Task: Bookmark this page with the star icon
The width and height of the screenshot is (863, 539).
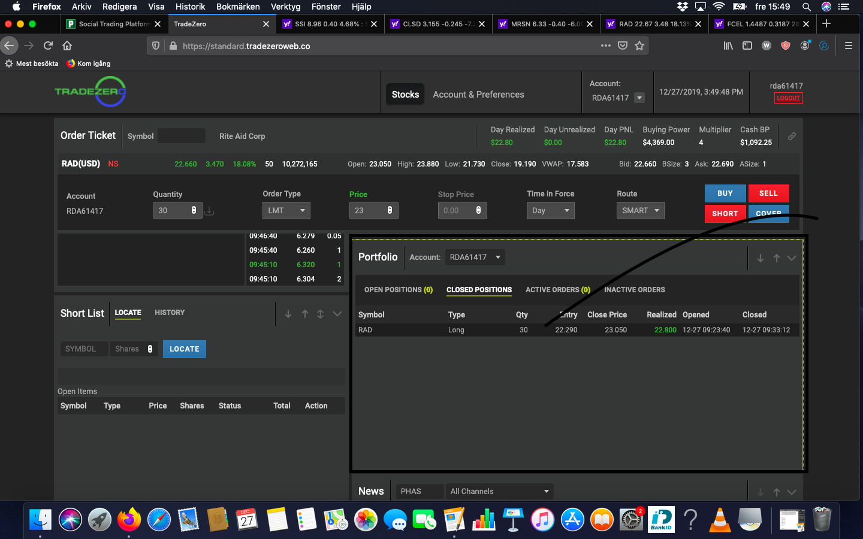Action: click(x=639, y=46)
